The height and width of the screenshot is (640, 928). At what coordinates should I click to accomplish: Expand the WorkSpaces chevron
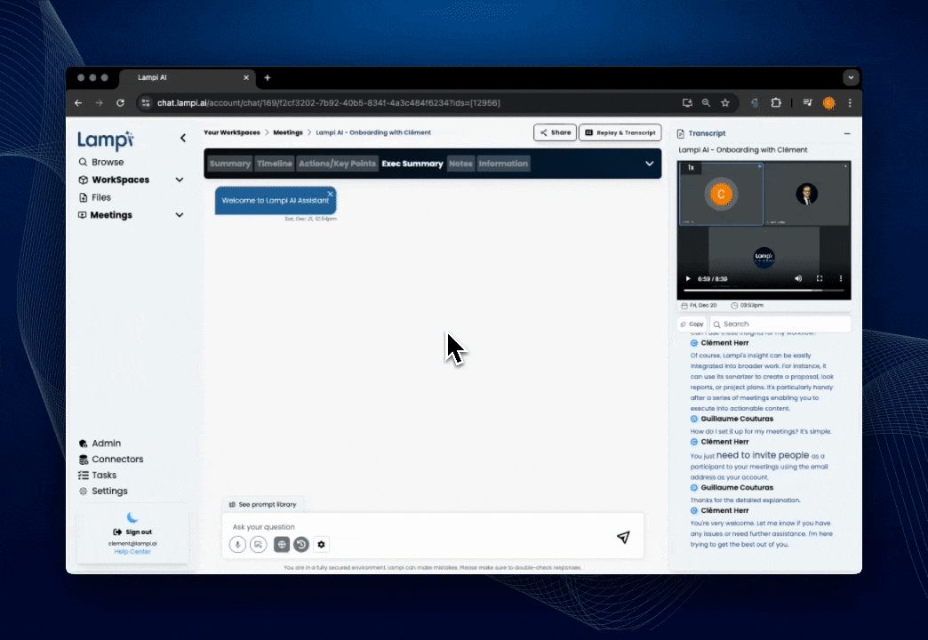click(x=180, y=180)
